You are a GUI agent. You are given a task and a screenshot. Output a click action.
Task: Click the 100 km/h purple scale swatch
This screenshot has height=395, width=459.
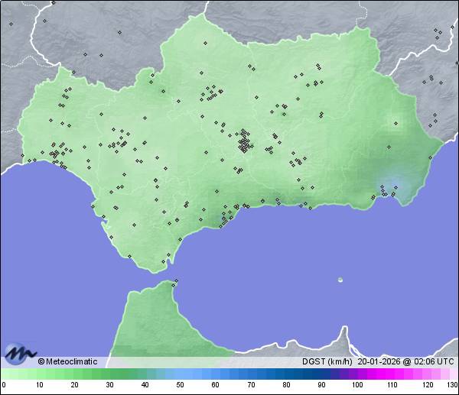pyautogui.click(x=356, y=374)
